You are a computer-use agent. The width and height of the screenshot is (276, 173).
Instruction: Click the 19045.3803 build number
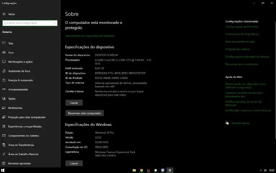point(102,147)
